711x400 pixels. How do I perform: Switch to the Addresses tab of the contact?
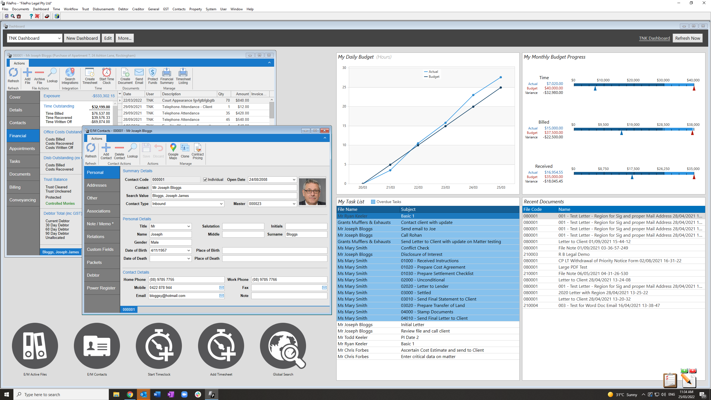[96, 185]
